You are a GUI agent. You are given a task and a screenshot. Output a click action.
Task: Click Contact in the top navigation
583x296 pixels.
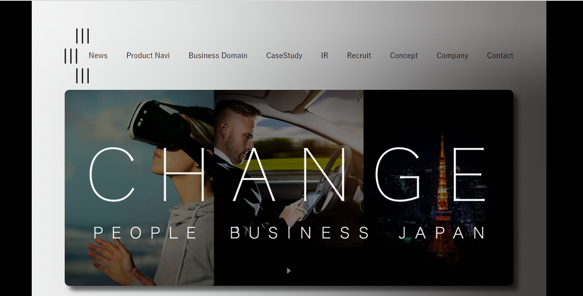[500, 56]
